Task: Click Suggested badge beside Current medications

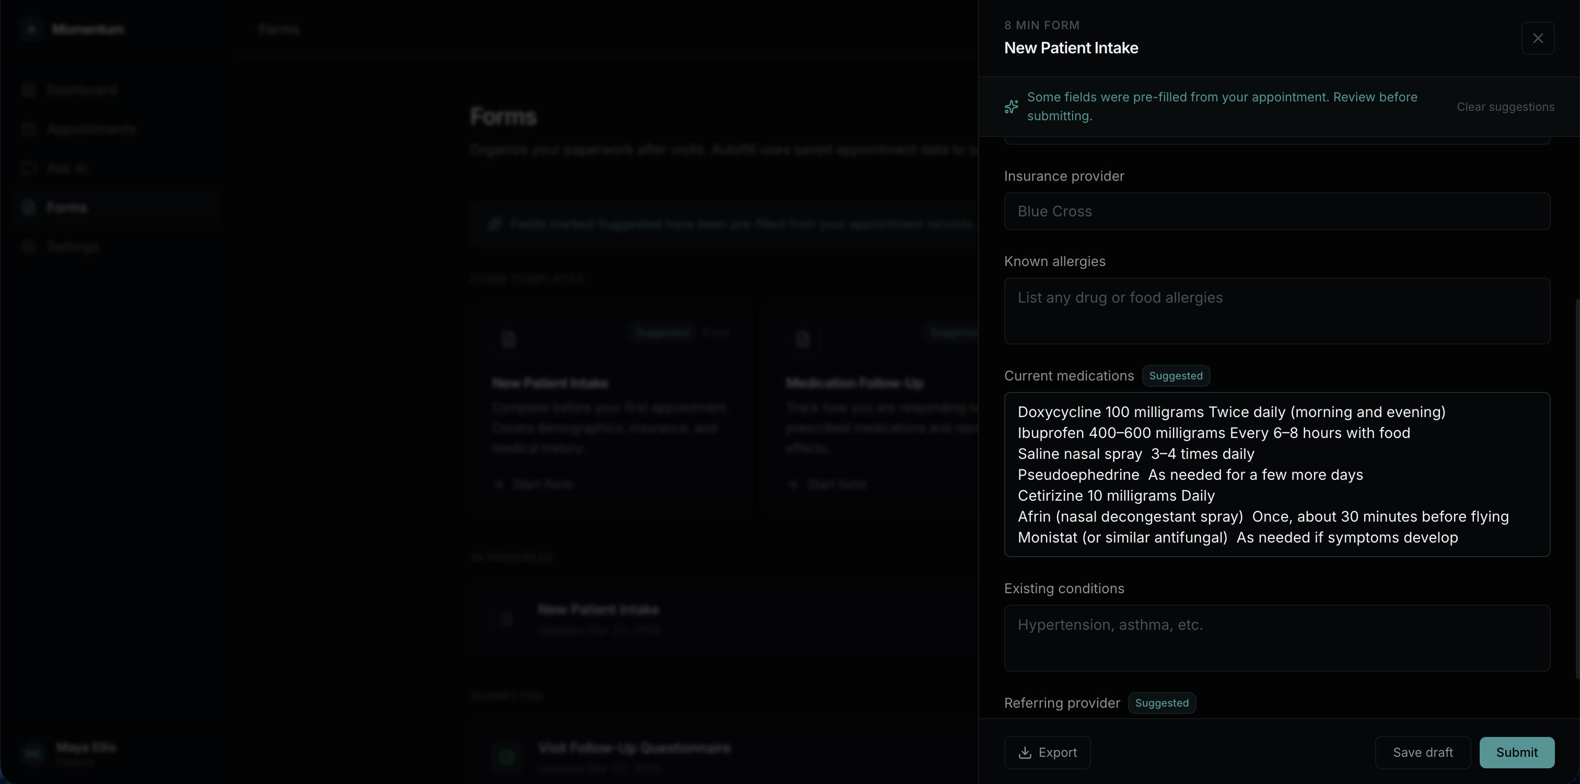Action: [x=1175, y=375]
